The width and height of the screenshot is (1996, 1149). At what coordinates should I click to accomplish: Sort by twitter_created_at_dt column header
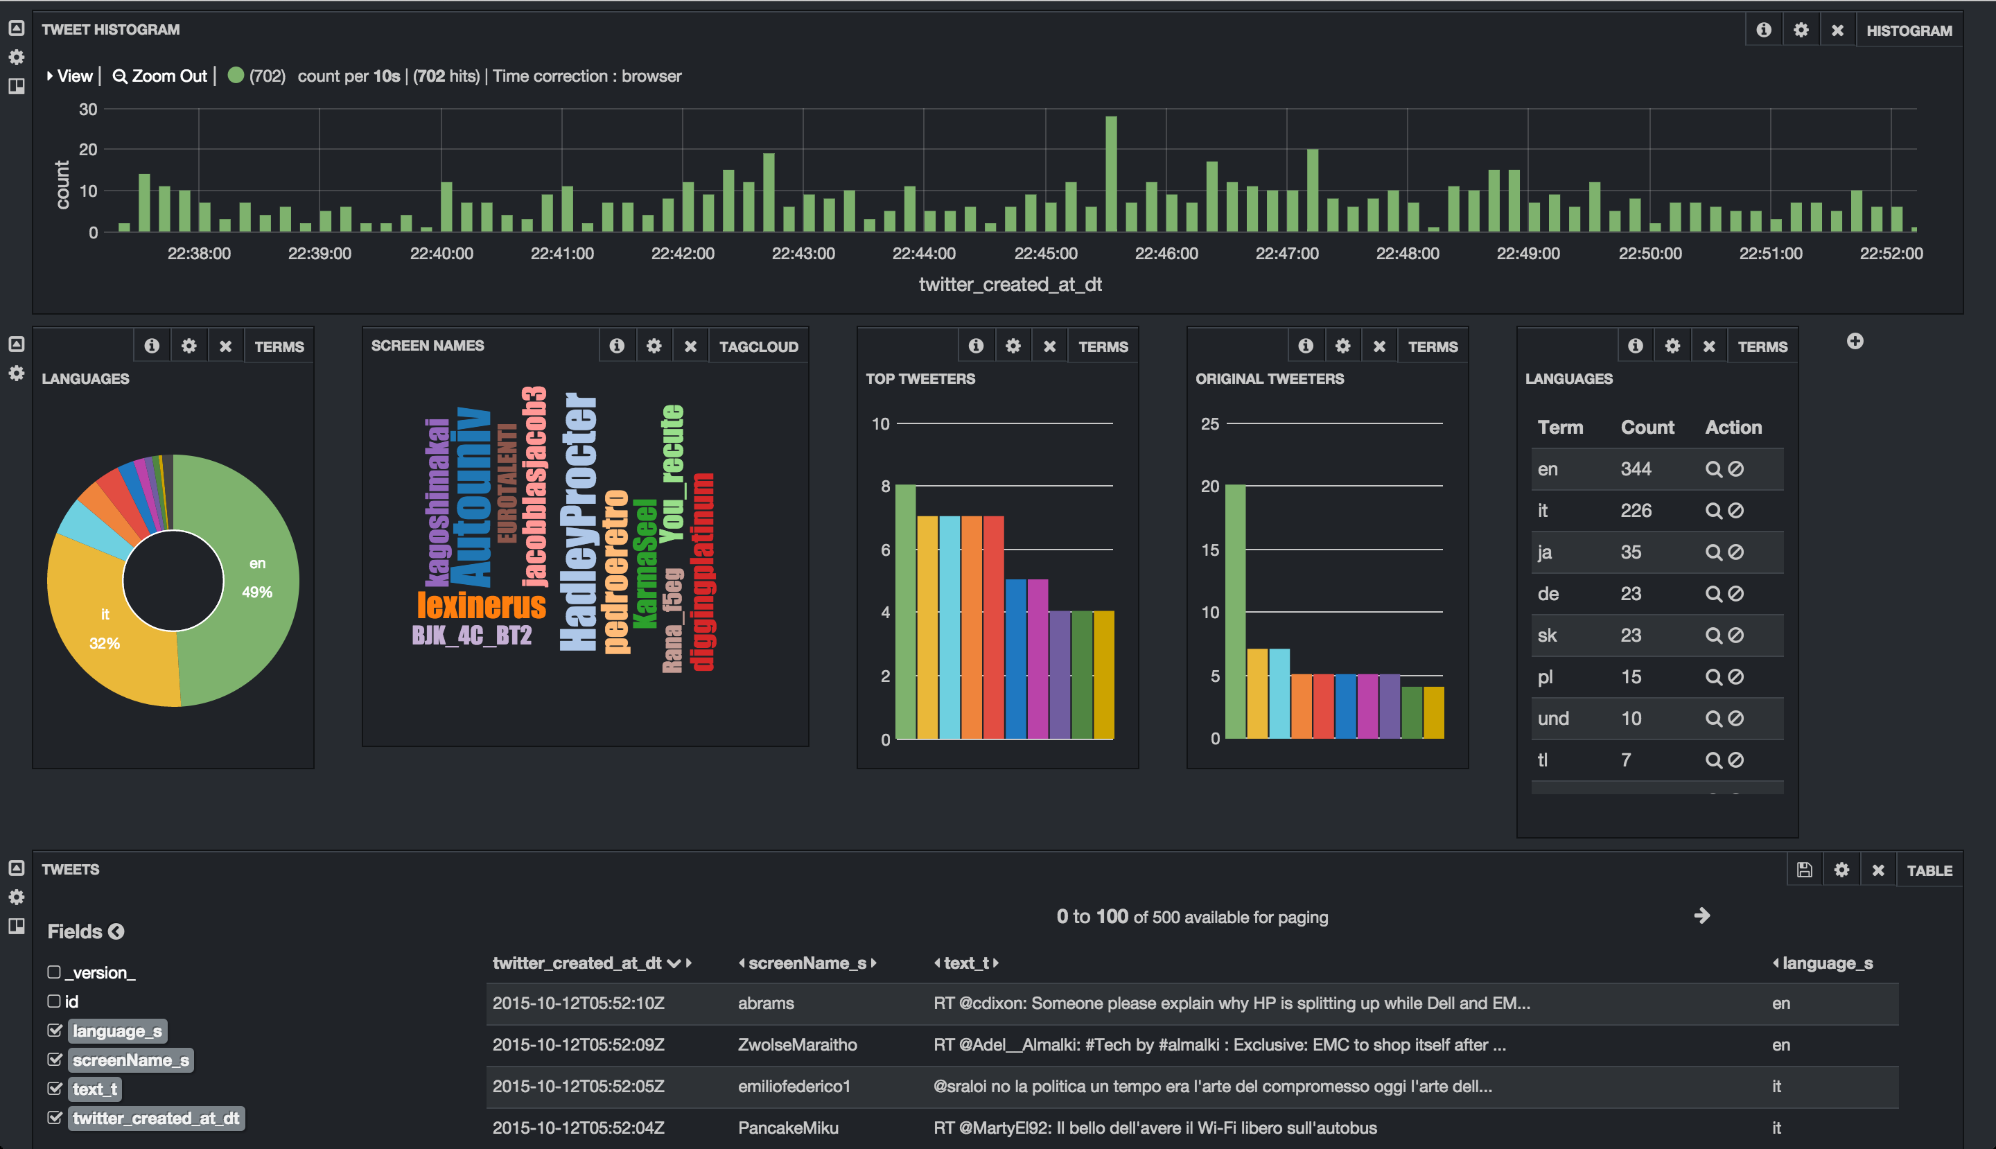pyautogui.click(x=577, y=963)
